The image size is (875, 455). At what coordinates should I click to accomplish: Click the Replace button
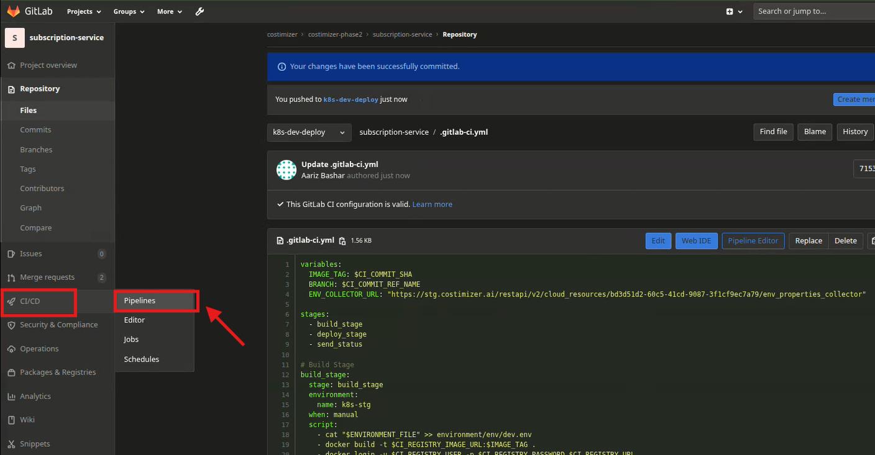tap(809, 241)
